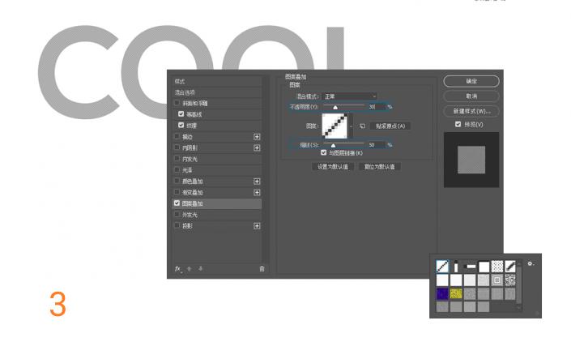Open the pattern picker dropdown arrow
Image resolution: width=571 pixels, height=359 pixels.
click(351, 126)
